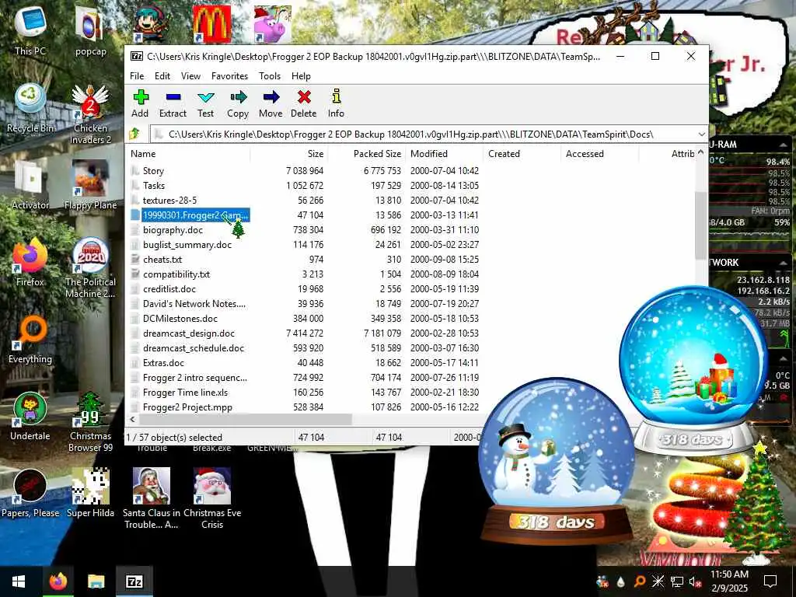Screen dimensions: 796x597
Task: Open the Recycle Bin desktop icon
Action: (30, 109)
